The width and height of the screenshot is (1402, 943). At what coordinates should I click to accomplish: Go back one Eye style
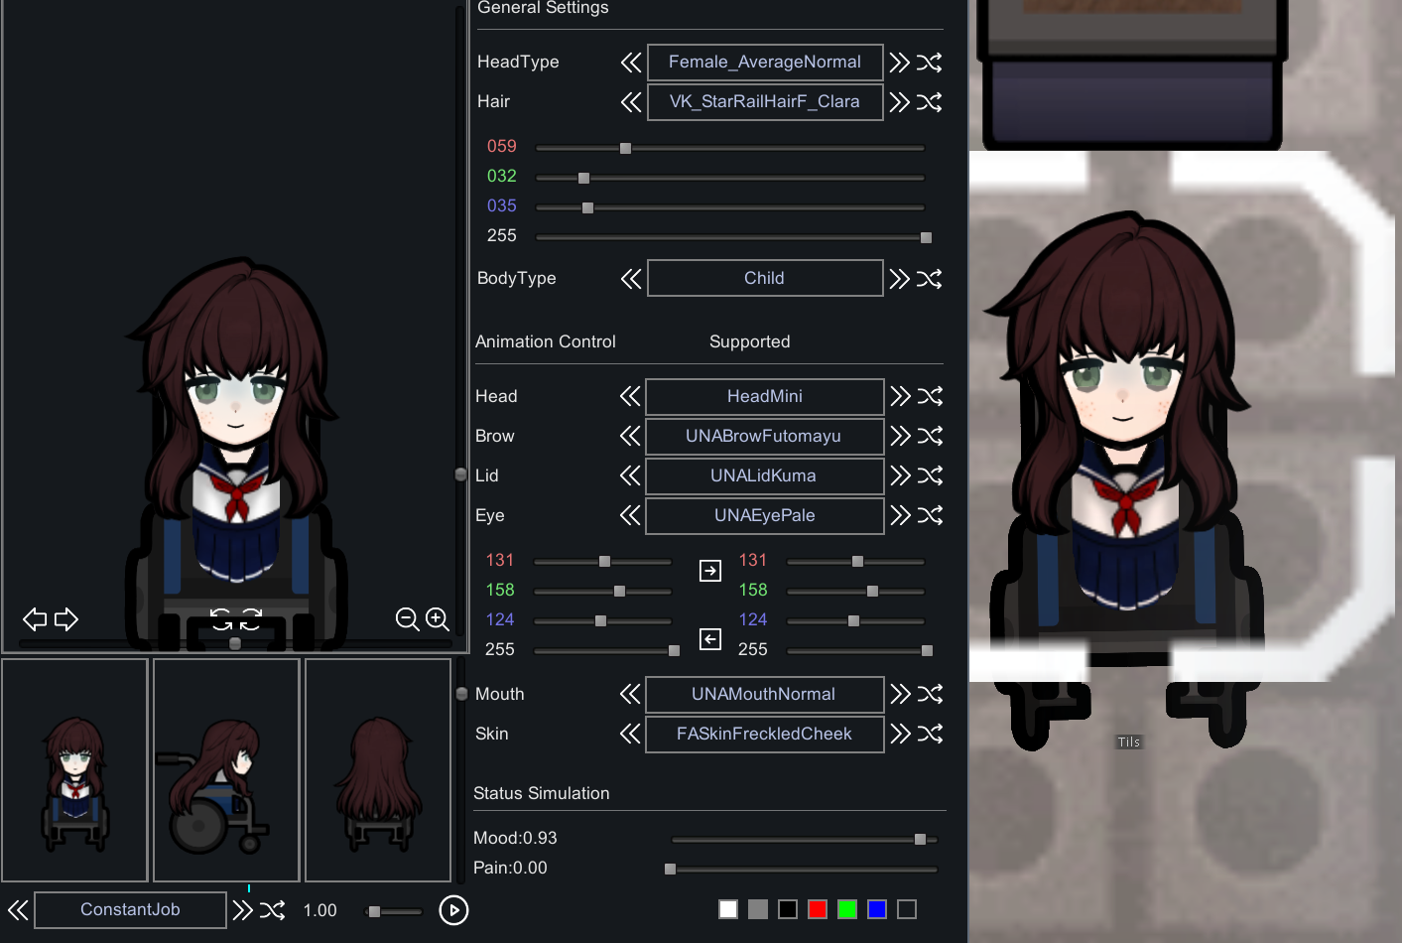point(630,515)
